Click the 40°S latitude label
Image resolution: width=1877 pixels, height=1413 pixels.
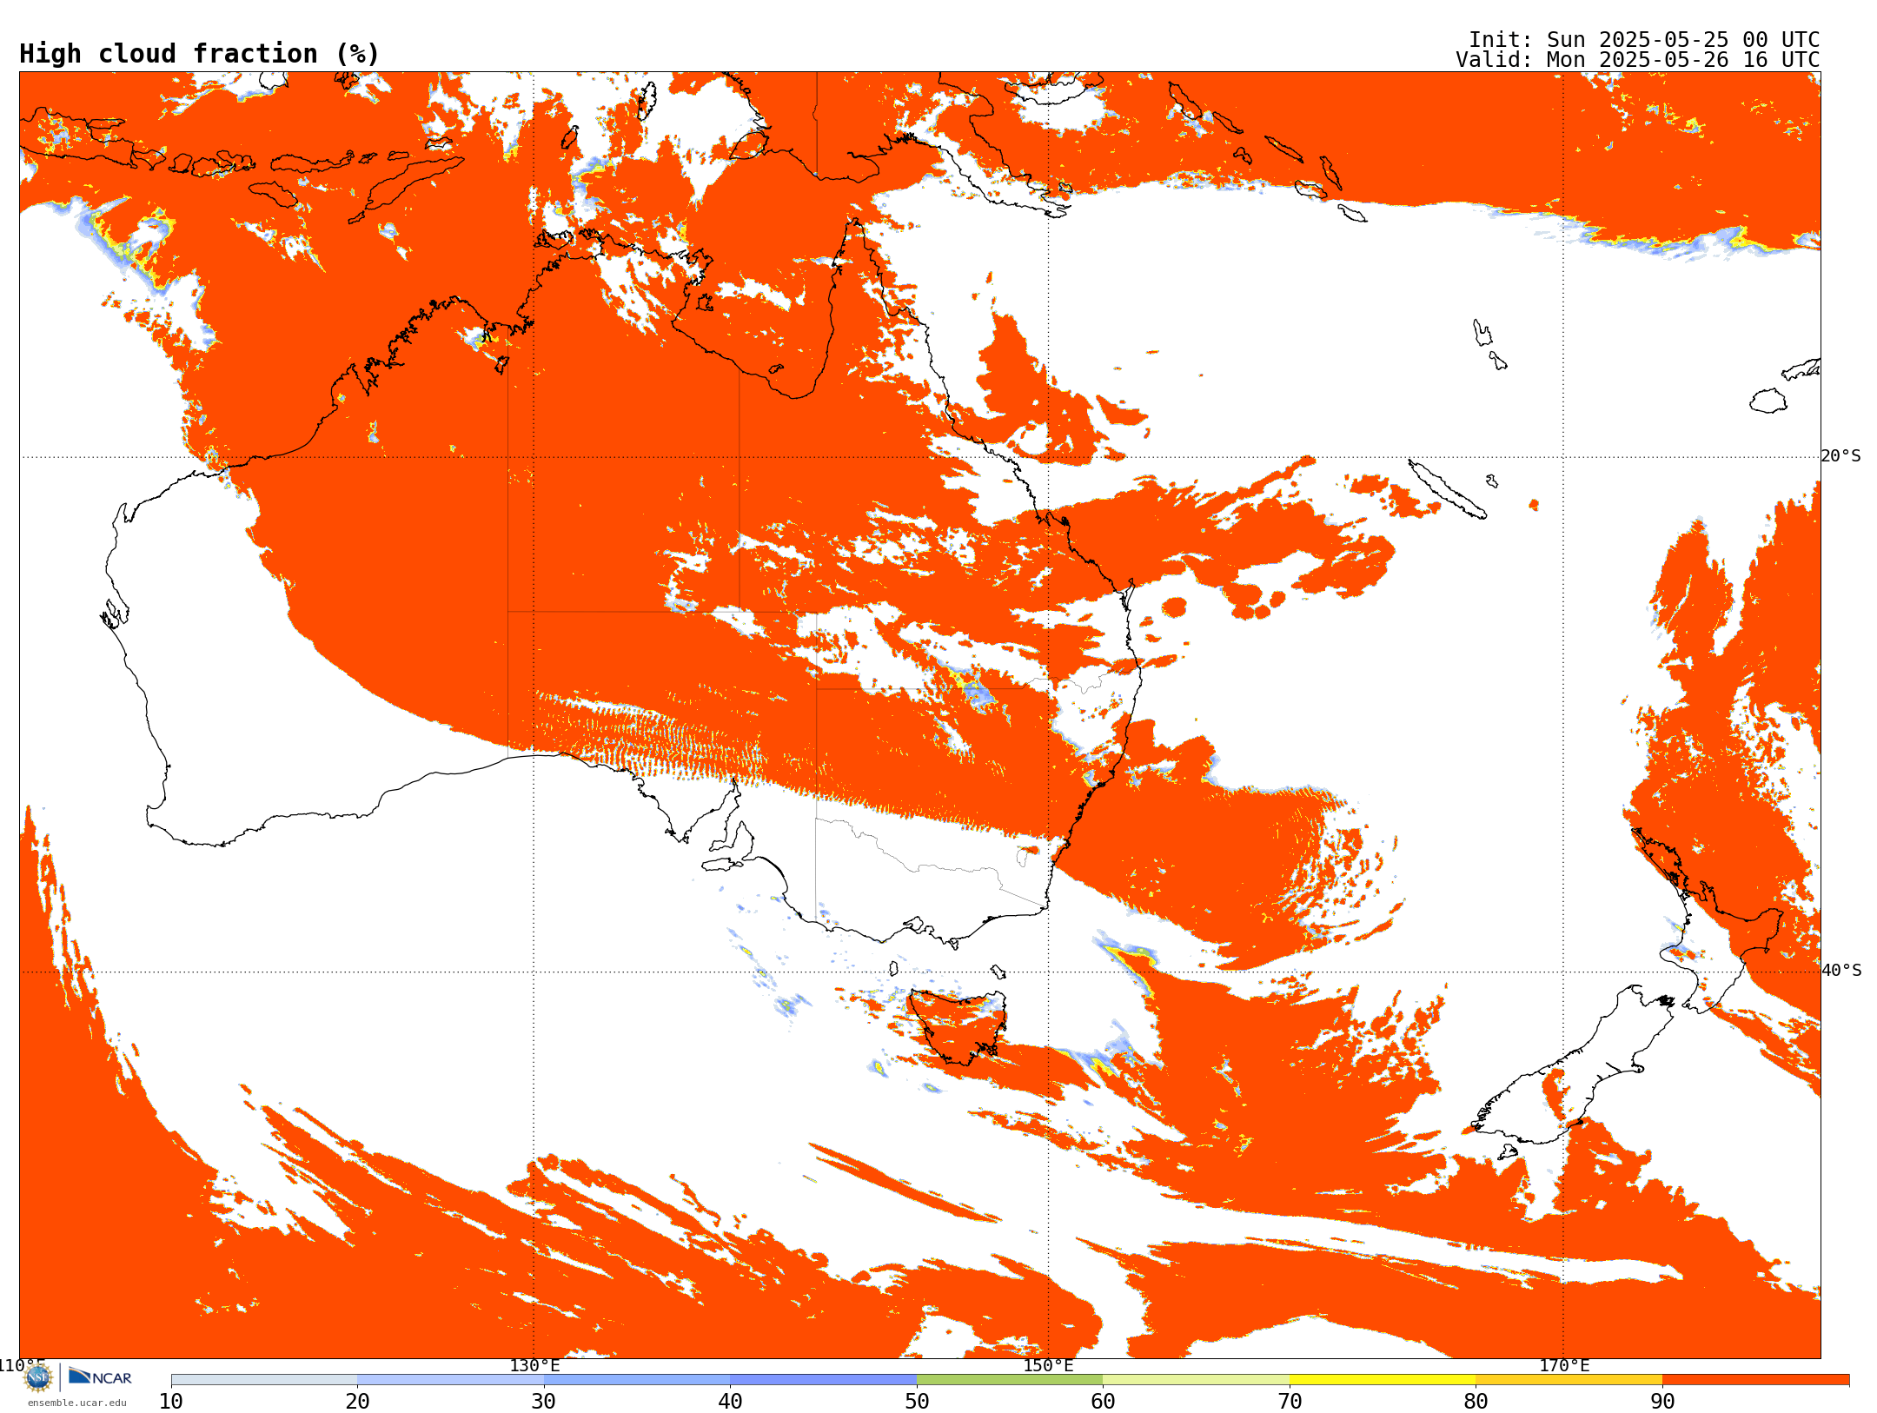pyautogui.click(x=1841, y=971)
